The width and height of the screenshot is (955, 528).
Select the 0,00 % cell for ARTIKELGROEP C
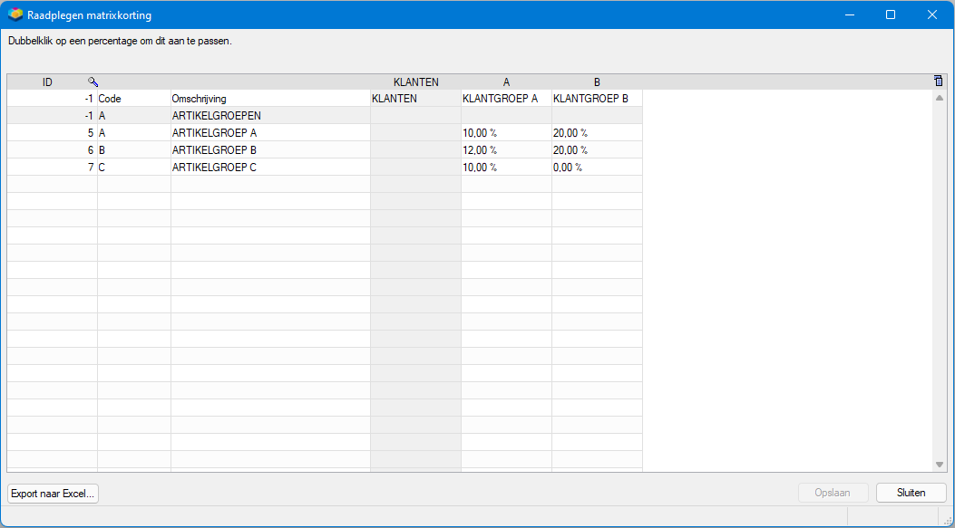pos(597,168)
